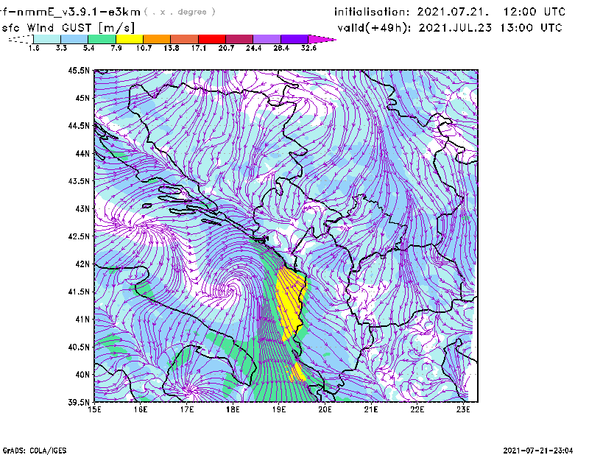Click the '44N' latitude axis label
Screen dimensions: 589x455
82,153
